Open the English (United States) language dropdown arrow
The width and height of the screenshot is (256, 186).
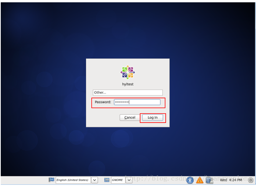(95, 180)
